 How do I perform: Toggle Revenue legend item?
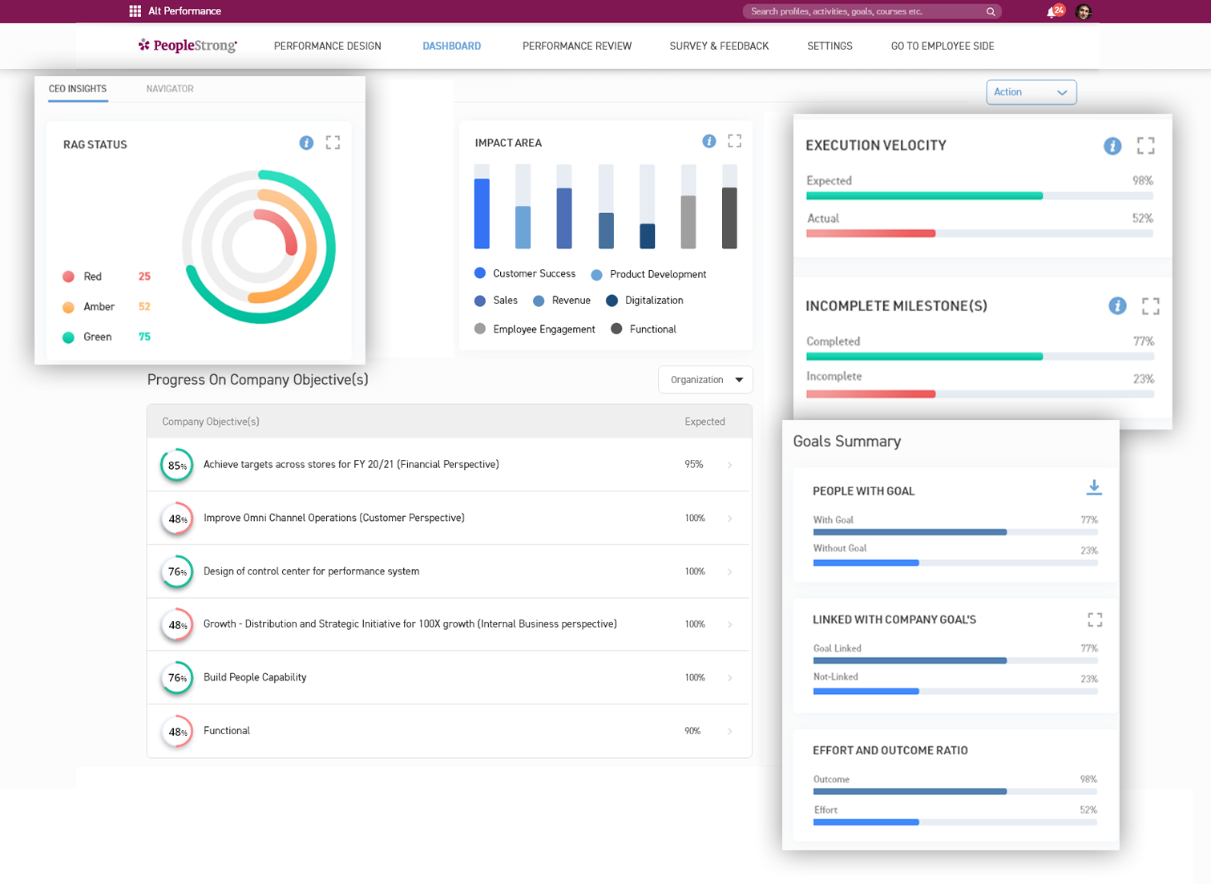click(x=562, y=301)
